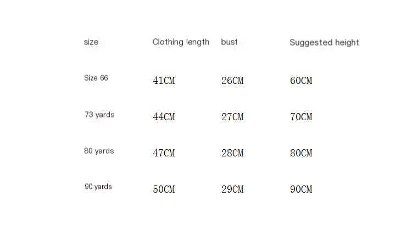
Task: Click the "80 yards" row label
Action: 99,151
